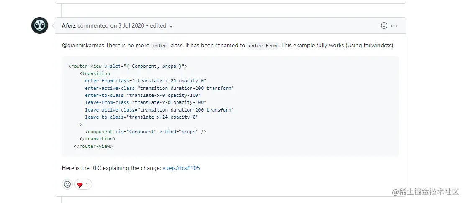The height and width of the screenshot is (203, 466).
Task: Open the smiley reaction picker in comment header
Action: (x=384, y=26)
